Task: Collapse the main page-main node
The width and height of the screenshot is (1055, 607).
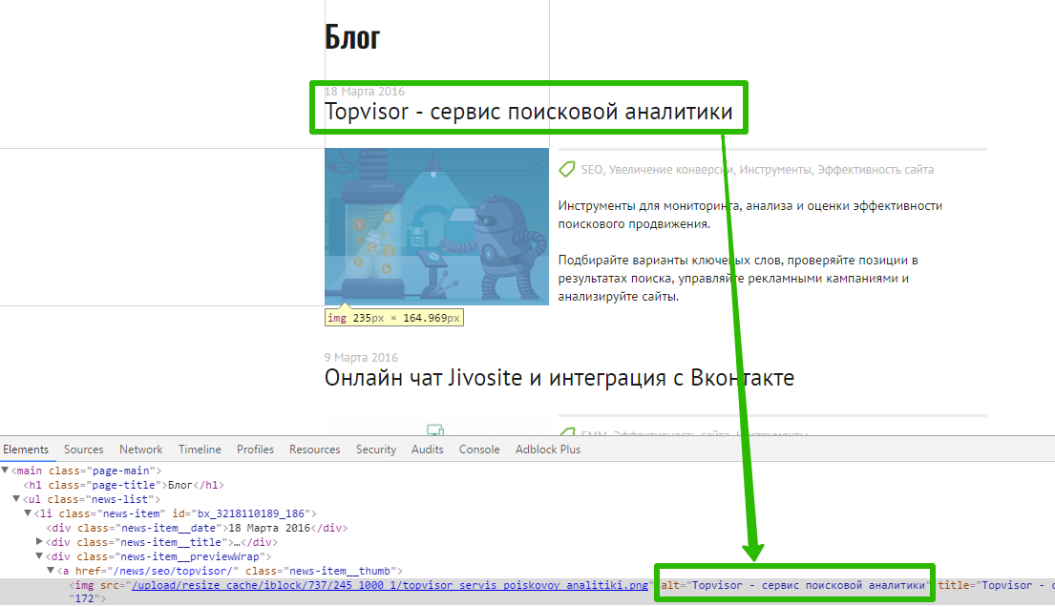Action: pos(5,471)
